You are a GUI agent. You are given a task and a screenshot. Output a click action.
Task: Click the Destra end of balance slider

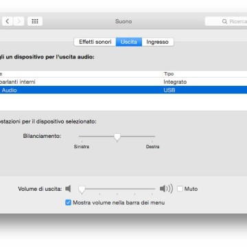point(152,147)
